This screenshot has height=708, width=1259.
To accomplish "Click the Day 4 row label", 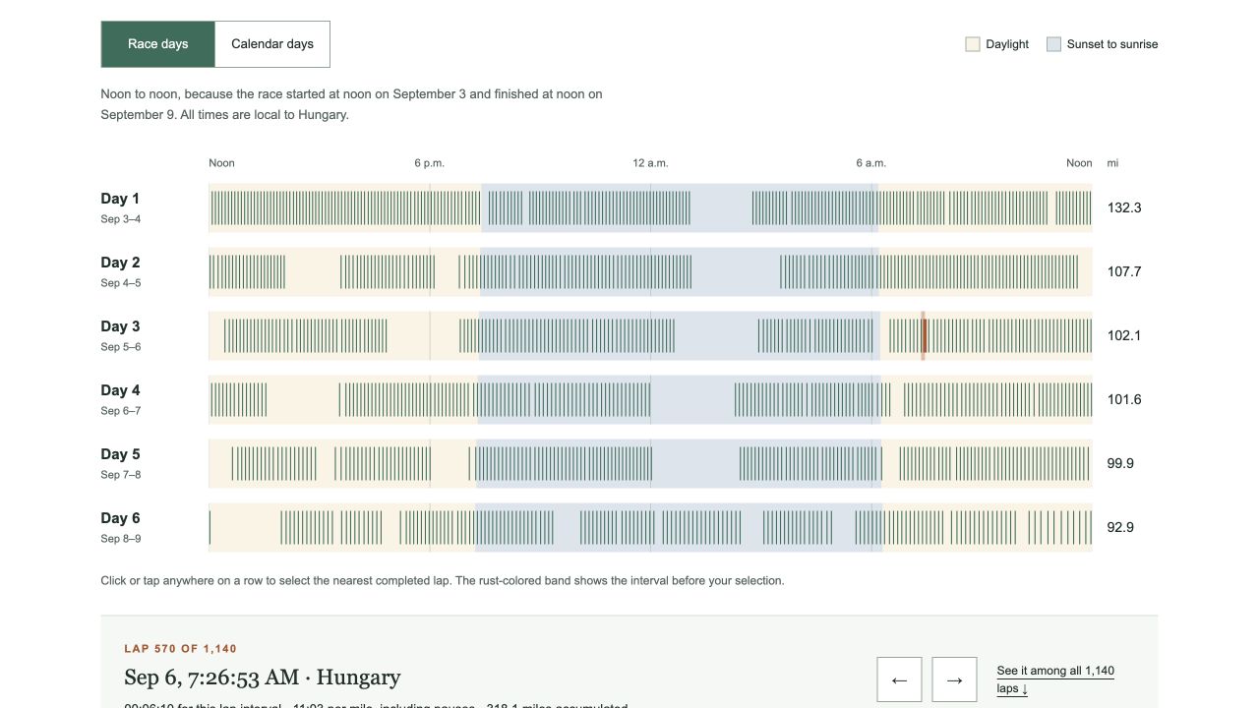I will click(x=120, y=390).
